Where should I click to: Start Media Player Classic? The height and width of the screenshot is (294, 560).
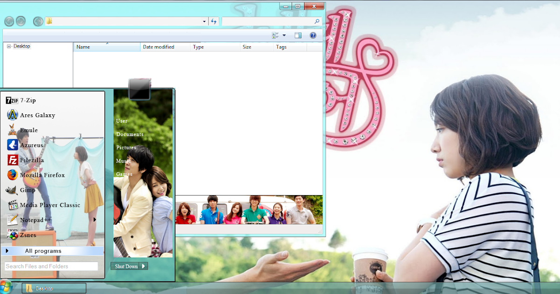coord(49,204)
